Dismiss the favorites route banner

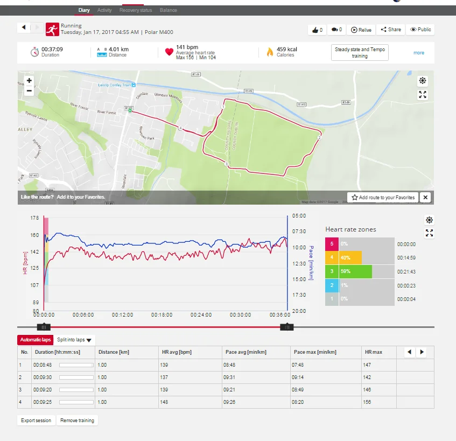(x=425, y=198)
